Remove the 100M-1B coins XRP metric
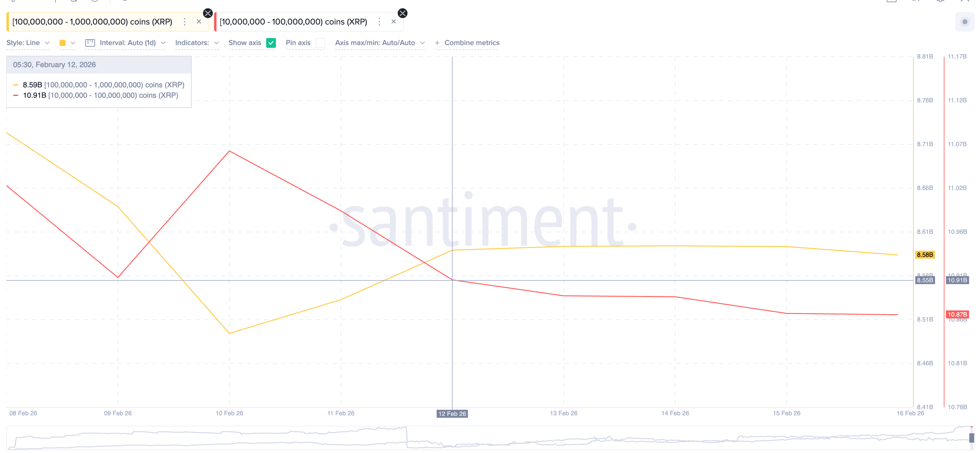 click(199, 22)
